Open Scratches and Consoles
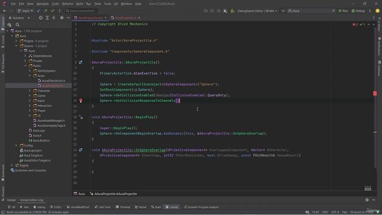 (x=28, y=170)
